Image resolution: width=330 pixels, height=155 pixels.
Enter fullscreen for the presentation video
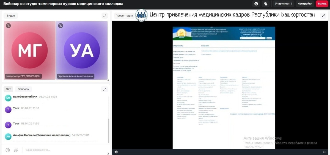pyautogui.click(x=324, y=152)
